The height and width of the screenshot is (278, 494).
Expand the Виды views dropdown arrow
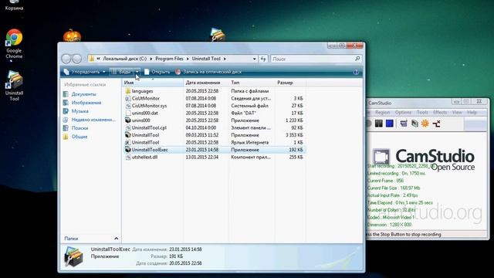(x=137, y=72)
